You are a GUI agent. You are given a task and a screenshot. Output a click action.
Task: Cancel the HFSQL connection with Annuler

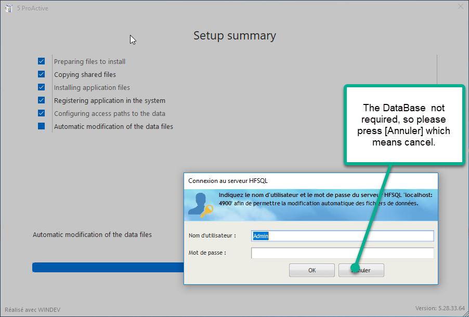361,270
